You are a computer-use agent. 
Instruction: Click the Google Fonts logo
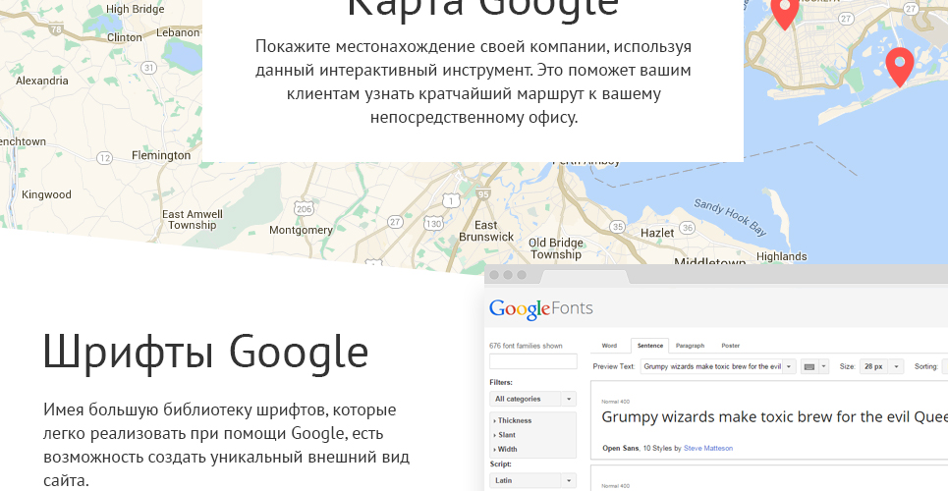click(541, 309)
